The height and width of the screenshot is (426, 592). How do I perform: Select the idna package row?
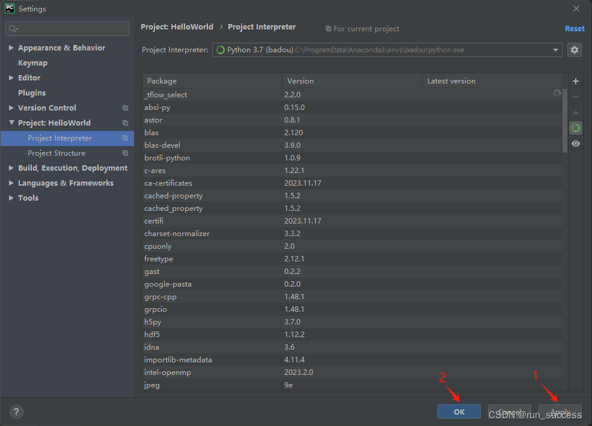click(x=352, y=347)
